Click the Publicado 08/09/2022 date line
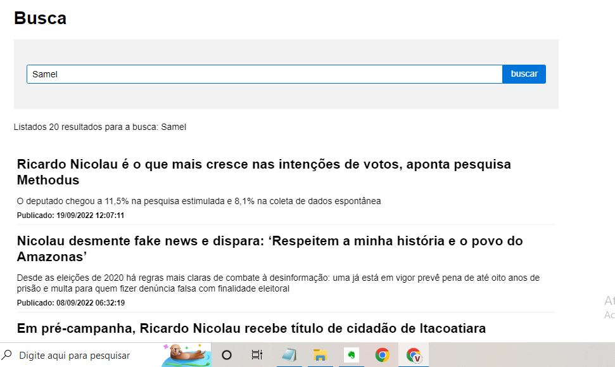Image resolution: width=615 pixels, height=367 pixels. (70, 303)
